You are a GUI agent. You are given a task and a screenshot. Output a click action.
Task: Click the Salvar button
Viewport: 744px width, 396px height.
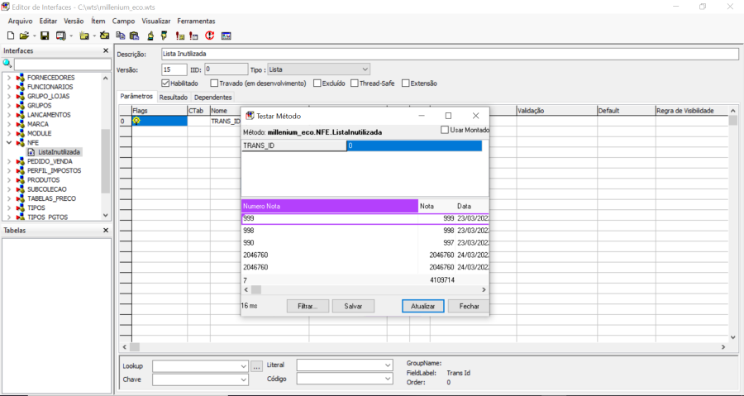[x=353, y=307]
